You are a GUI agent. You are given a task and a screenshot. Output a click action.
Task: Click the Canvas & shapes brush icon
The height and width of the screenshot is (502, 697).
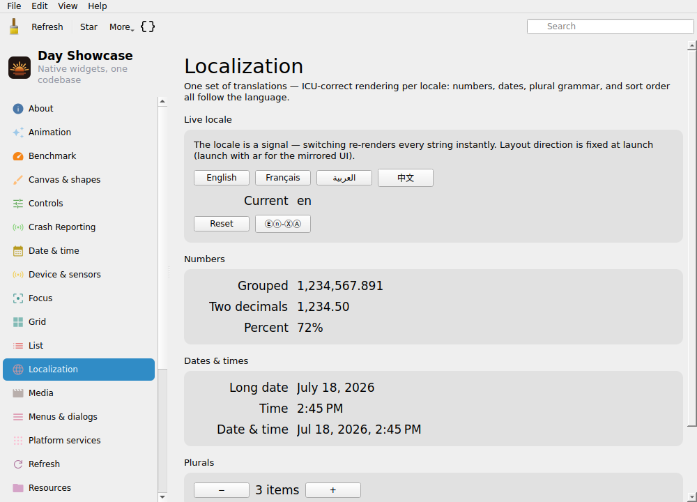tap(18, 180)
